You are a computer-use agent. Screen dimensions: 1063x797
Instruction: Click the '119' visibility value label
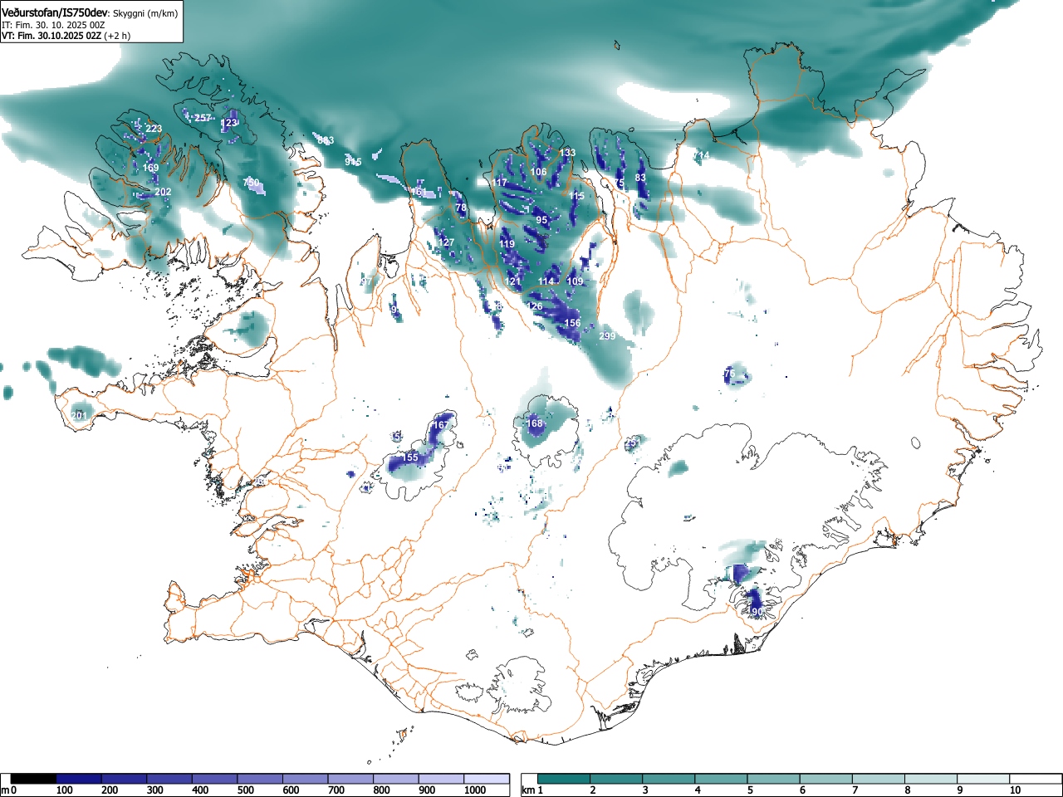[x=507, y=244]
